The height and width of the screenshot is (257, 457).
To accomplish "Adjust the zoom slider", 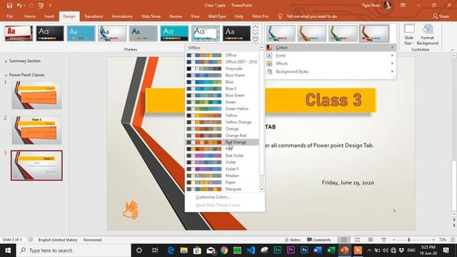I will click(409, 240).
